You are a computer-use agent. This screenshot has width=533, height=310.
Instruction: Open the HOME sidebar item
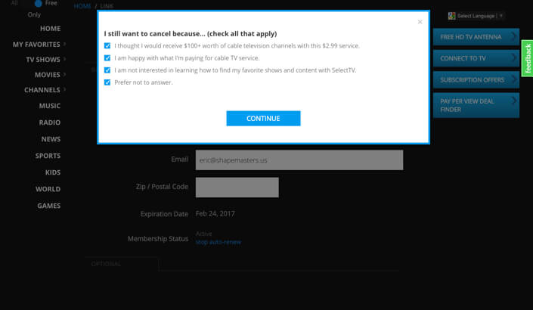pyautogui.click(x=51, y=29)
